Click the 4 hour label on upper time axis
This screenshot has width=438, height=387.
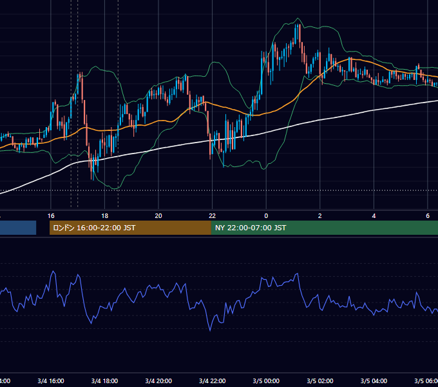click(x=374, y=216)
